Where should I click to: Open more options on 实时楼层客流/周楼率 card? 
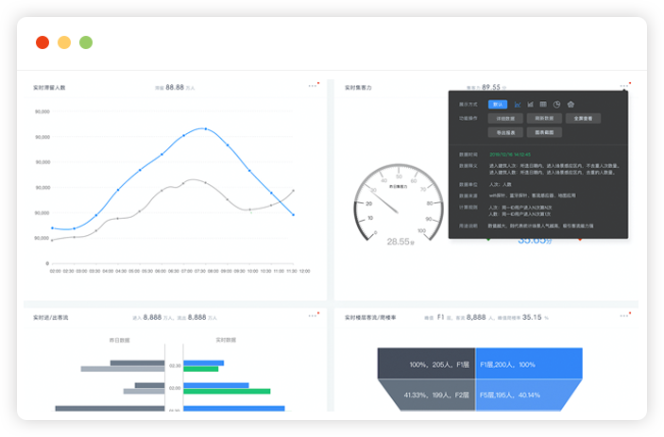(623, 317)
